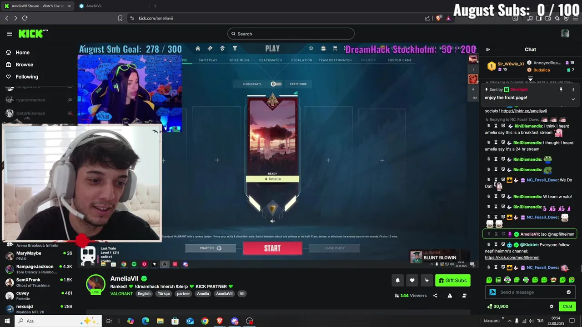Reload the current page

[25, 18]
